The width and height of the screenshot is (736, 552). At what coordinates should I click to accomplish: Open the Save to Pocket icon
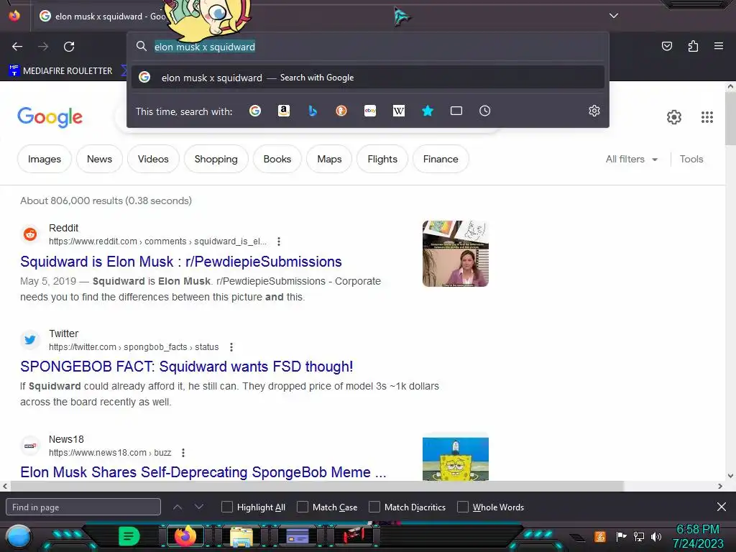666,46
